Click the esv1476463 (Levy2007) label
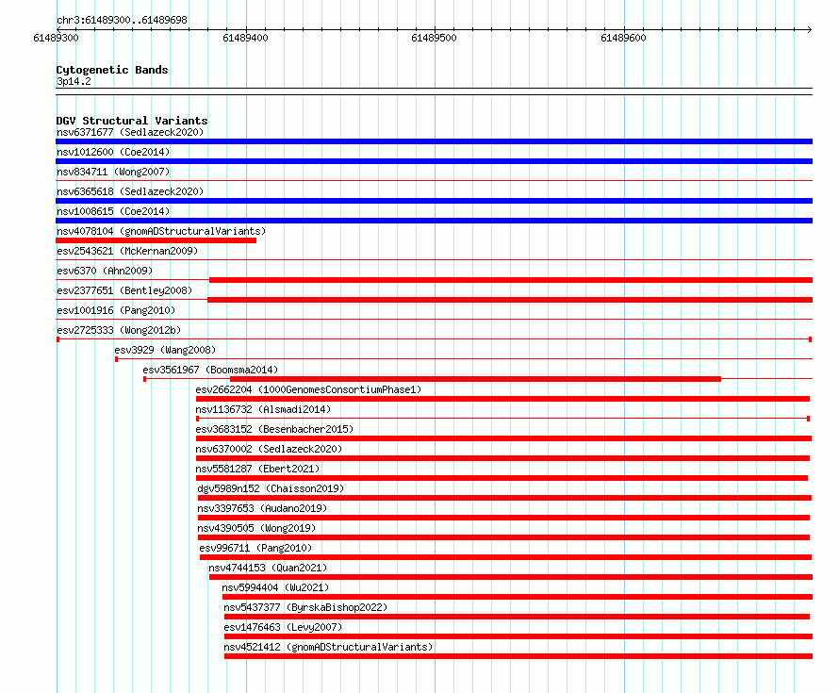Screen dimensions: 839x693 coord(283,627)
